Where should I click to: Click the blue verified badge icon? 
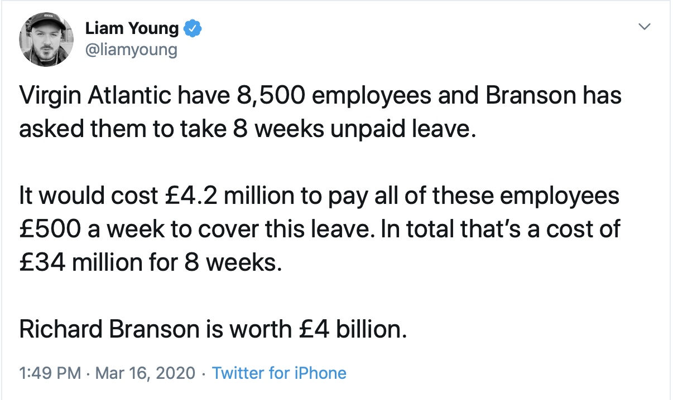coord(193,28)
